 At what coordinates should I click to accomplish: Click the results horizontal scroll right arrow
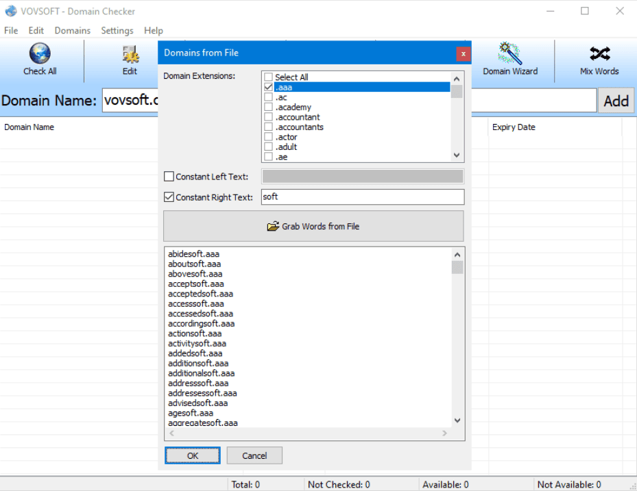pyautogui.click(x=445, y=433)
